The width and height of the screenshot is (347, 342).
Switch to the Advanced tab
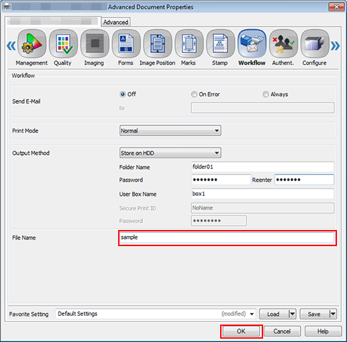tap(115, 22)
